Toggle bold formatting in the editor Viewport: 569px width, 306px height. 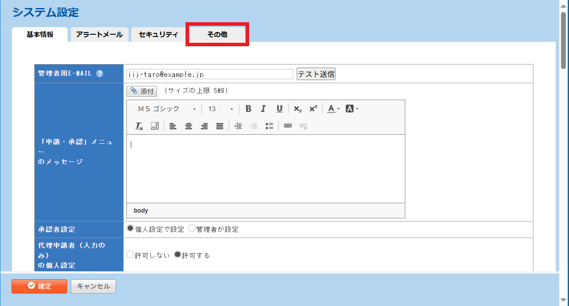click(249, 109)
